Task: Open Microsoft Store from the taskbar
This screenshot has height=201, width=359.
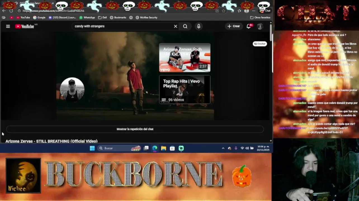Action: (172, 148)
